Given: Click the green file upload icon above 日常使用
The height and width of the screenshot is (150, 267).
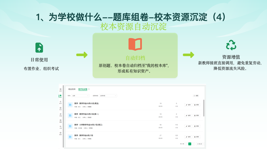Looking at the screenshot, I should tap(39, 47).
